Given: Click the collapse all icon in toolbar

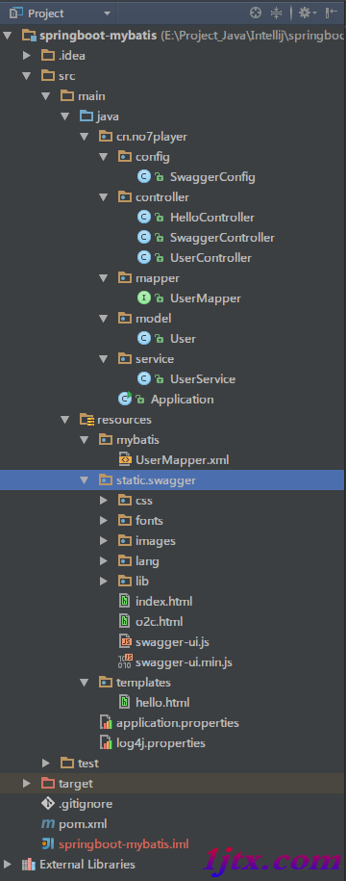Looking at the screenshot, I should click(277, 13).
